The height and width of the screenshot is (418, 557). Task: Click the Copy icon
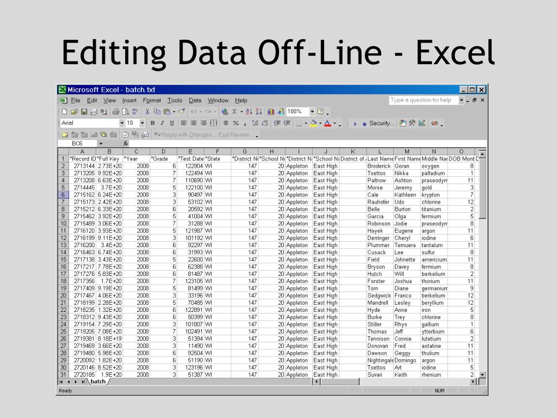[x=157, y=112]
